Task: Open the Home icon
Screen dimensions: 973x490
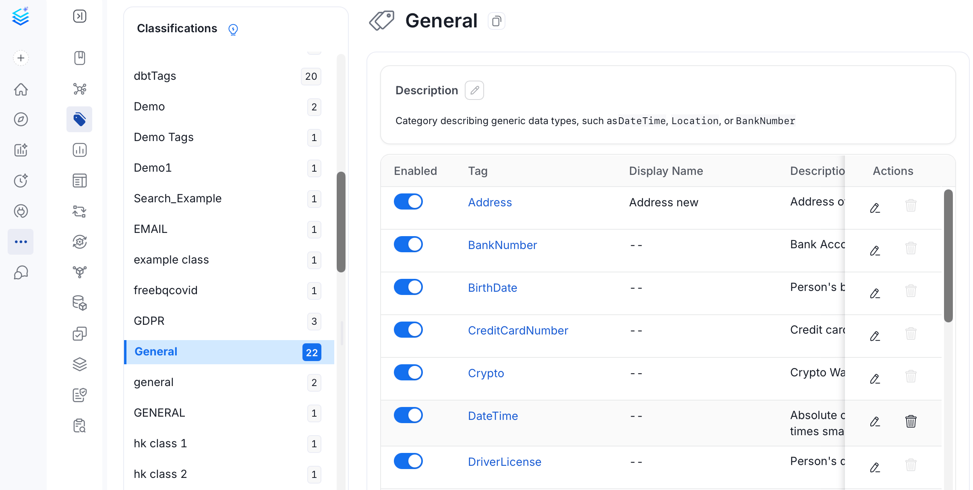Action: pyautogui.click(x=21, y=89)
